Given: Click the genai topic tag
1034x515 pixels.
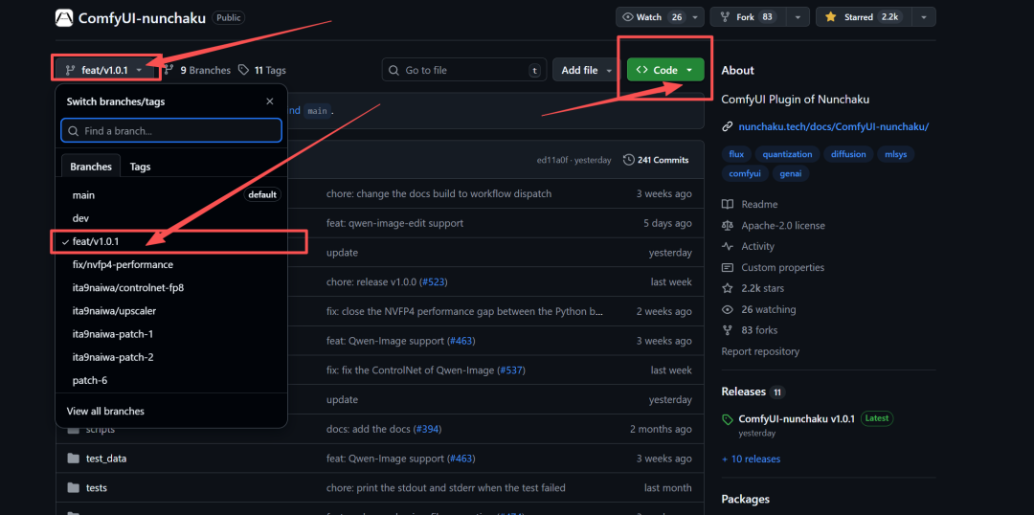Looking at the screenshot, I should pyautogui.click(x=791, y=173).
